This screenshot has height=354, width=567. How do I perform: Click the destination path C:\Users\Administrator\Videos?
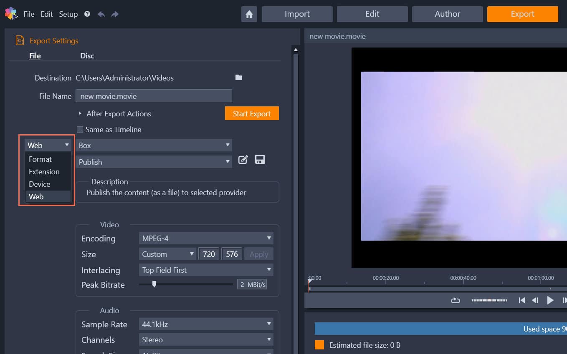click(x=124, y=78)
